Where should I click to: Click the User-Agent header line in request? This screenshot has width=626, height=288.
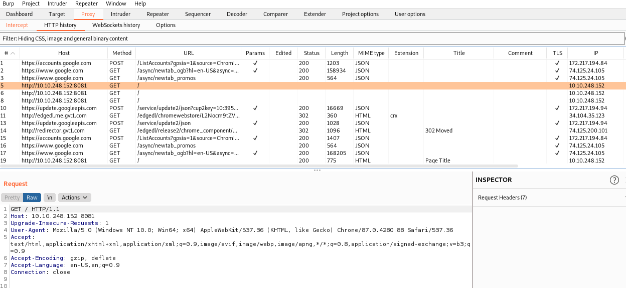point(232,230)
